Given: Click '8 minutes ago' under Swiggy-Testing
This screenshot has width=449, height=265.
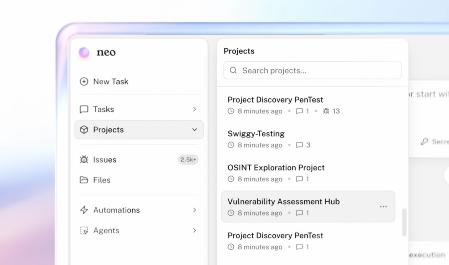Looking at the screenshot, I should tap(260, 145).
